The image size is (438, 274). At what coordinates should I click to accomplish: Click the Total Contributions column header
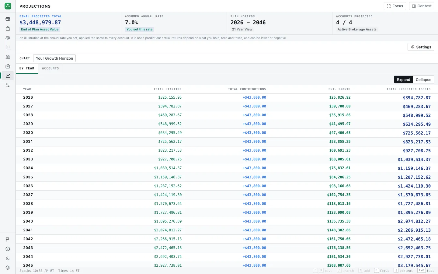click(x=247, y=89)
